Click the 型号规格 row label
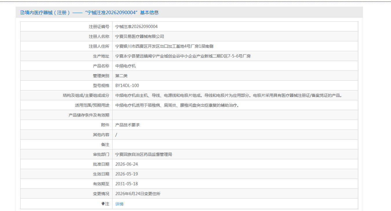 [101, 86]
